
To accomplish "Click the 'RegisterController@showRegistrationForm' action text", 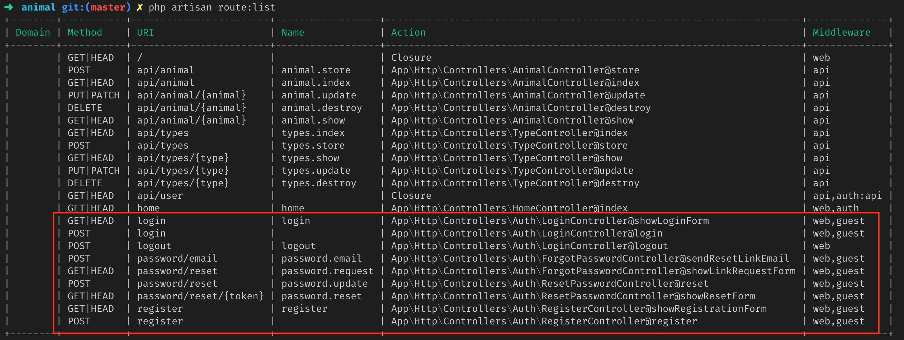I will pos(654,309).
